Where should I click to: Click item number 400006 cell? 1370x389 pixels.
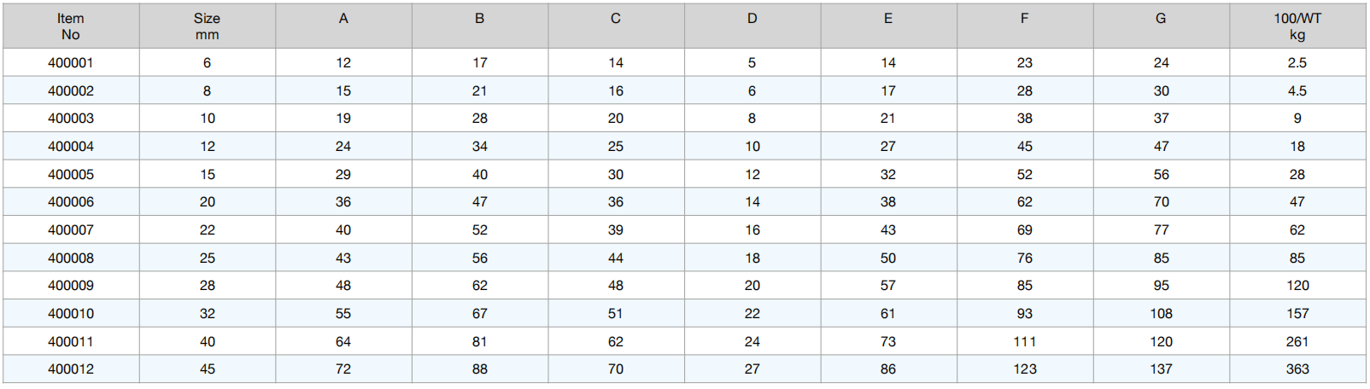click(71, 202)
